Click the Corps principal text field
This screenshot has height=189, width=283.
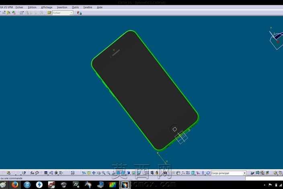click(x=227, y=173)
